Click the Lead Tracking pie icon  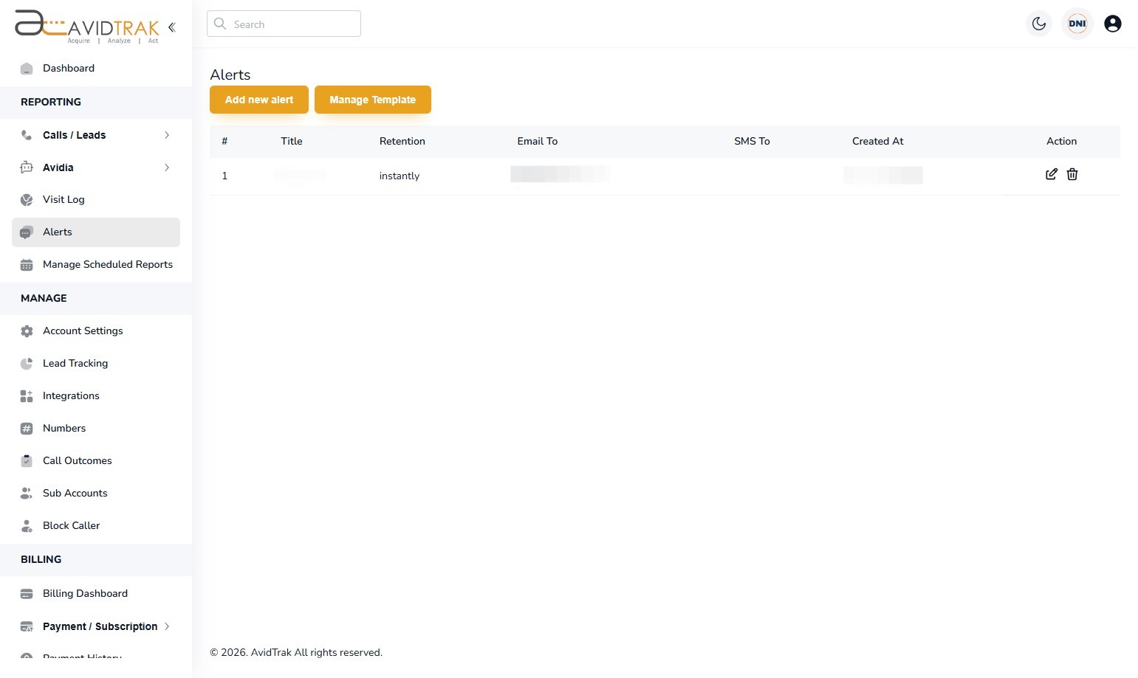pos(27,364)
